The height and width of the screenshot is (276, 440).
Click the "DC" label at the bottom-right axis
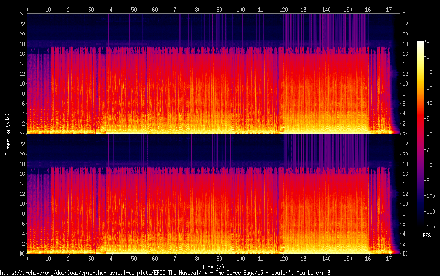click(406, 254)
